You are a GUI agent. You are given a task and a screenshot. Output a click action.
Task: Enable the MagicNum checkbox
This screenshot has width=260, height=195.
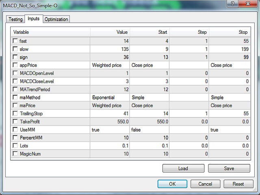(15, 154)
